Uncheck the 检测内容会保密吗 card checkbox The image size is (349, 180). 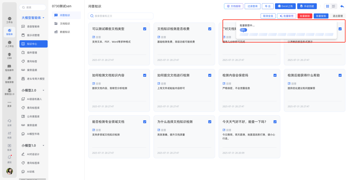click(x=275, y=75)
